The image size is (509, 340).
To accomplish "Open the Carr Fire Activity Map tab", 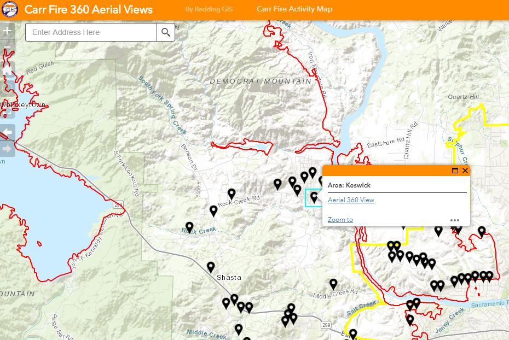I will coord(294,9).
